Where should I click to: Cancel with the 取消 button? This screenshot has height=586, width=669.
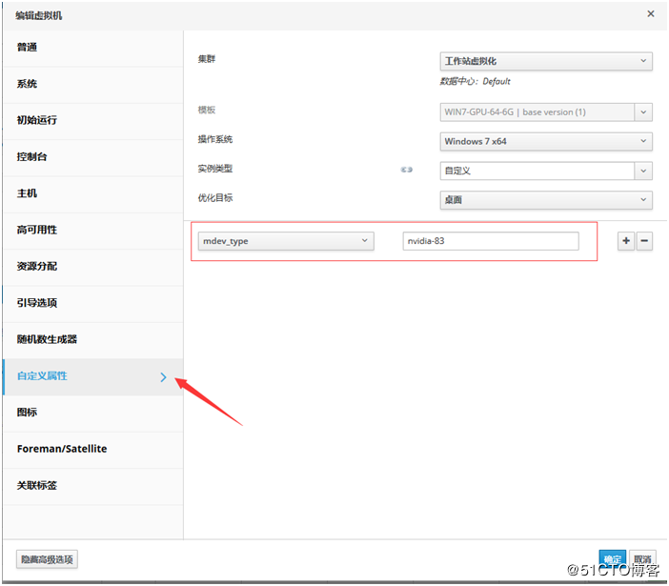[x=642, y=558]
